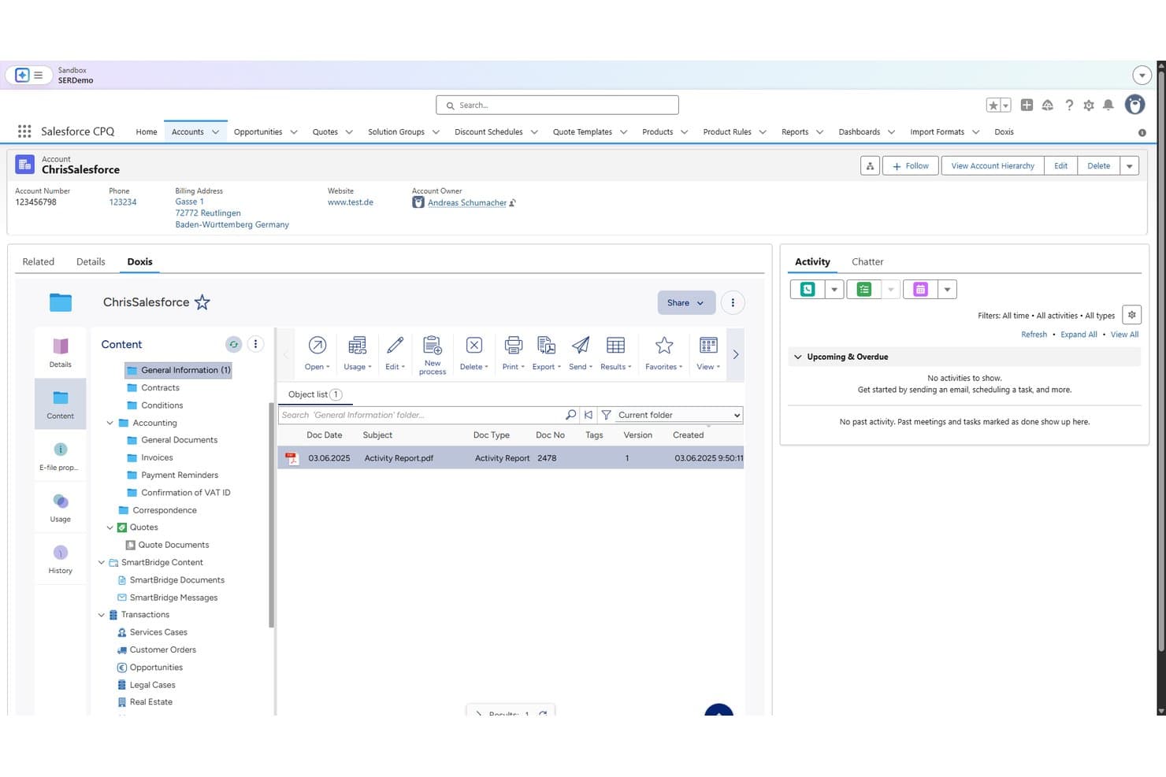Open the e-file three-dot options button
Image resolution: width=1166 pixels, height=777 pixels.
733,302
